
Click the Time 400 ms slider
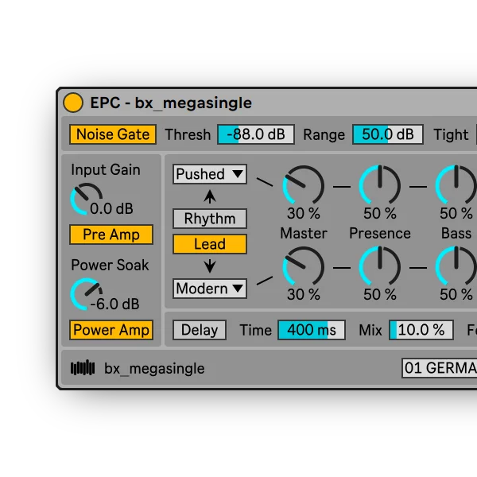click(312, 330)
